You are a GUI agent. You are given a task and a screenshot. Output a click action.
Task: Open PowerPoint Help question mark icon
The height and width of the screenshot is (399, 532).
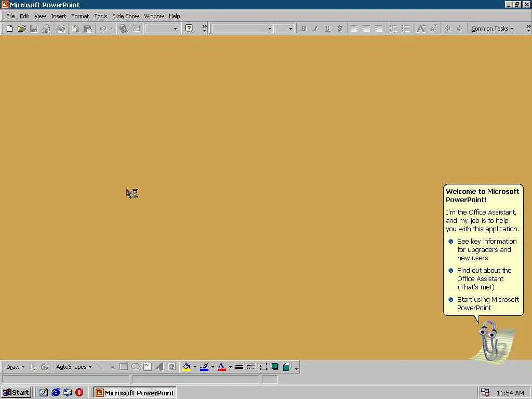pyautogui.click(x=189, y=29)
